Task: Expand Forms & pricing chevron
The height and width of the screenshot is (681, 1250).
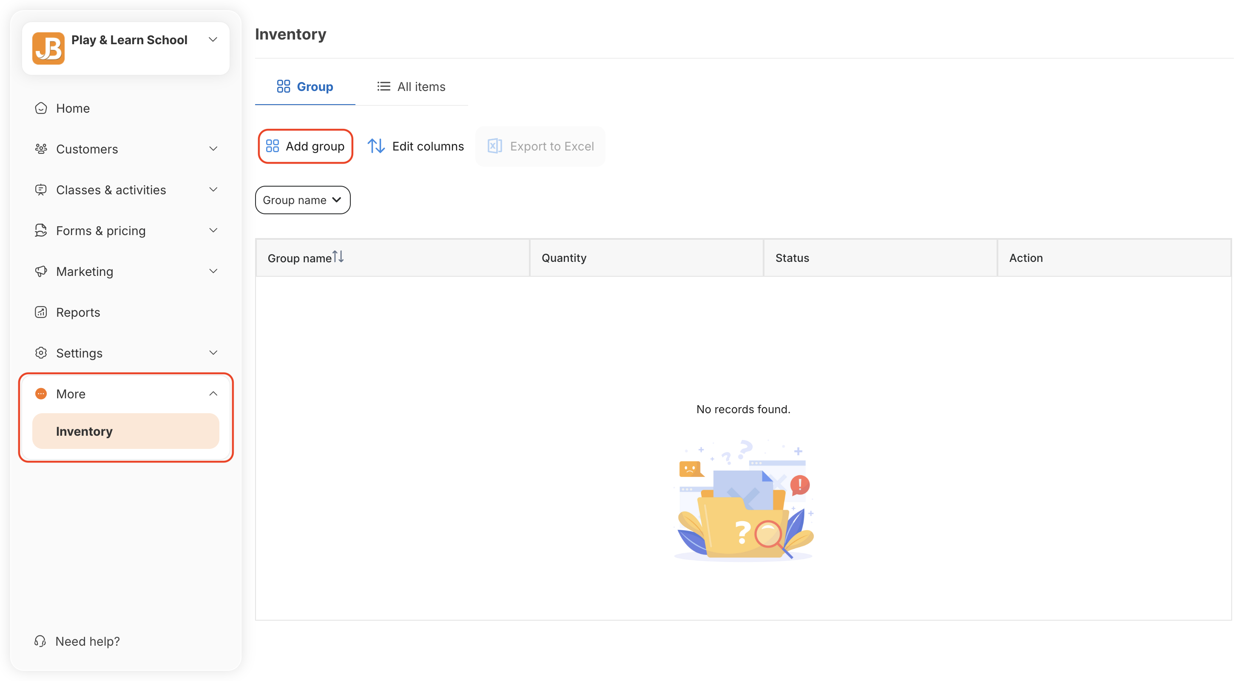Action: [213, 230]
